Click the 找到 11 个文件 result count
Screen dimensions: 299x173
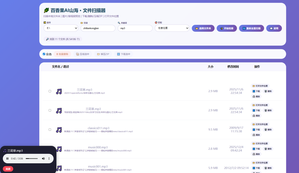tap(63, 39)
